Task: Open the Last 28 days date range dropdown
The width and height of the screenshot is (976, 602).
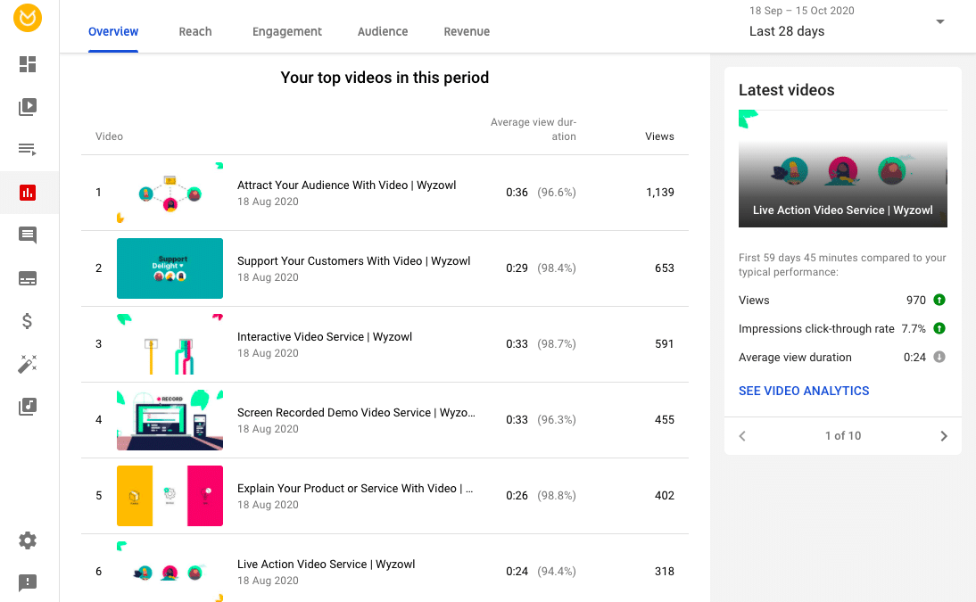Action: (848, 22)
